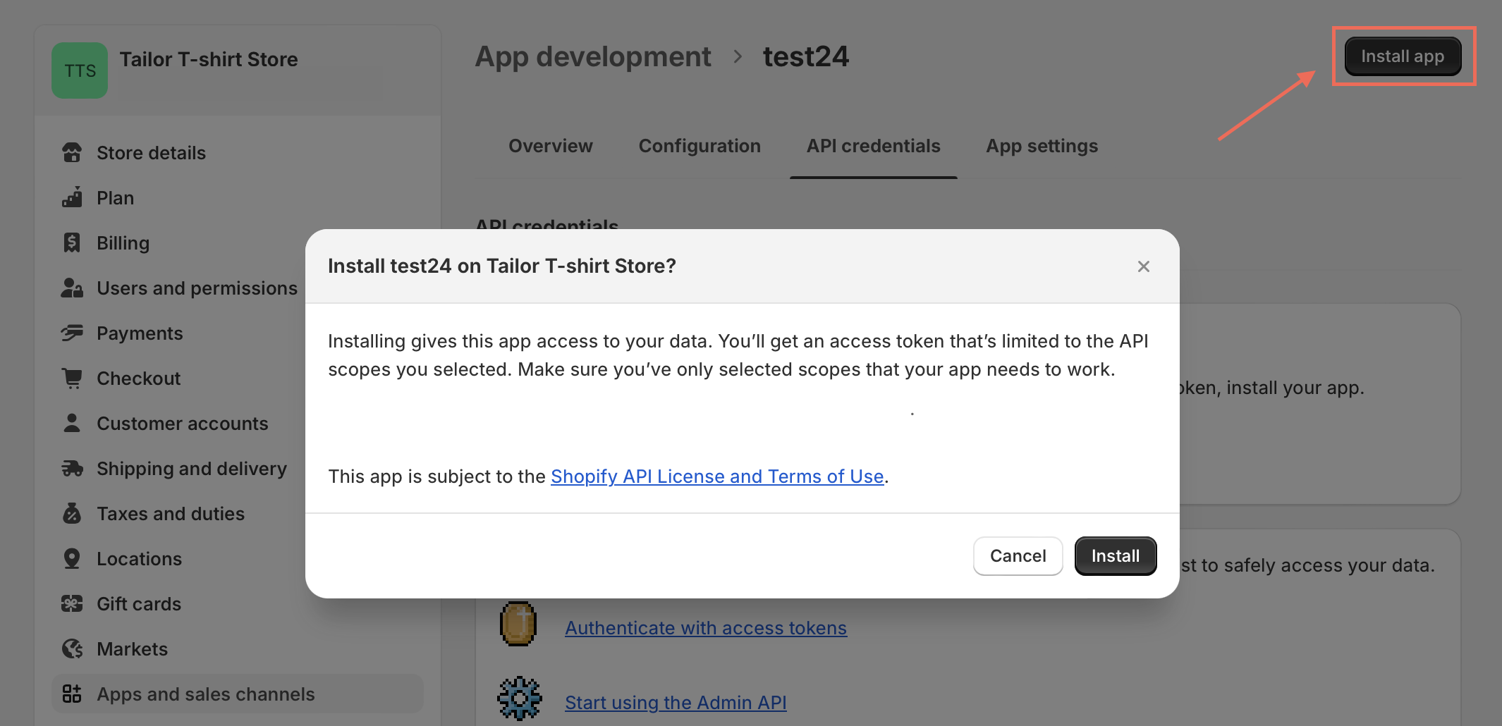
Task: Click the Checkout cart icon
Action: click(x=73, y=378)
